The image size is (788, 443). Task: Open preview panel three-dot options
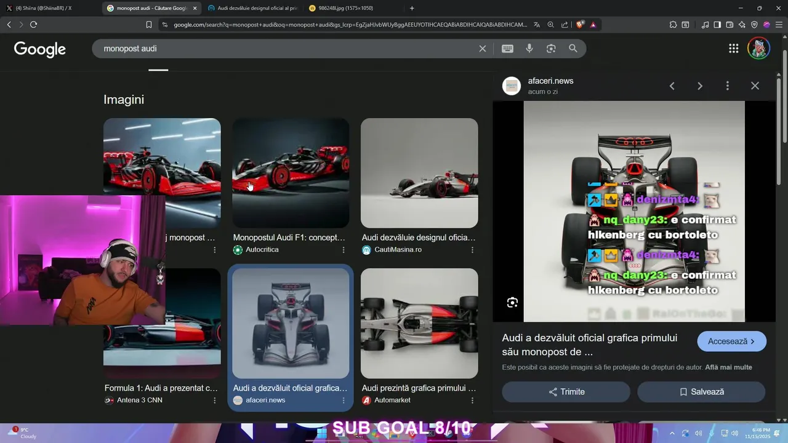point(727,86)
